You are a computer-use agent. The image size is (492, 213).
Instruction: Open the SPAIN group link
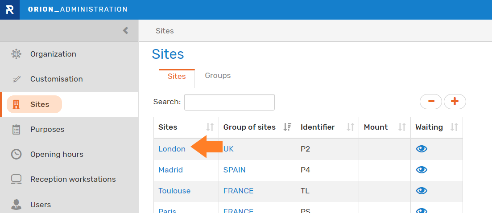point(234,170)
